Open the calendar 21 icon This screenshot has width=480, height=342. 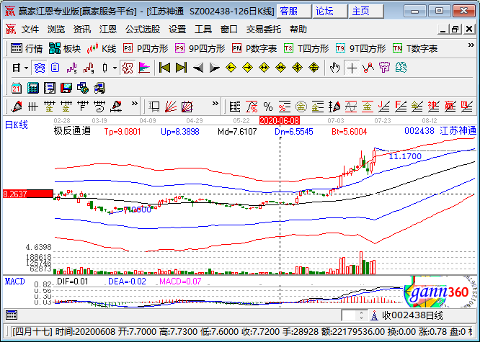(17, 88)
